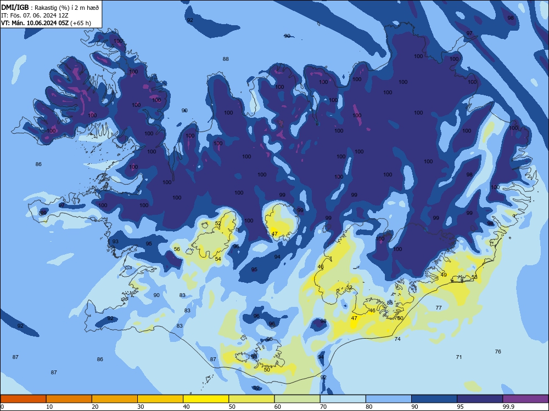Click the 60–70 pale green legend swatch
The image size is (549, 411).
click(297, 399)
